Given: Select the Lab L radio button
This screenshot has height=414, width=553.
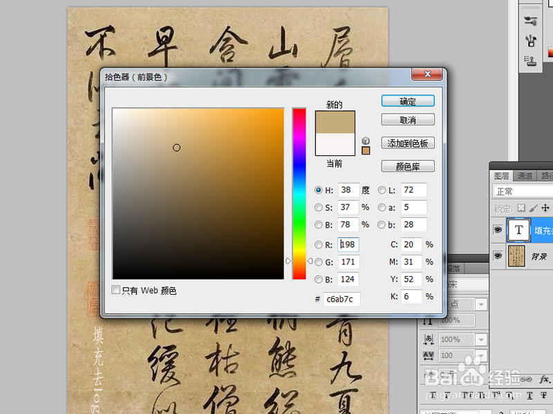Looking at the screenshot, I should pos(382,190).
